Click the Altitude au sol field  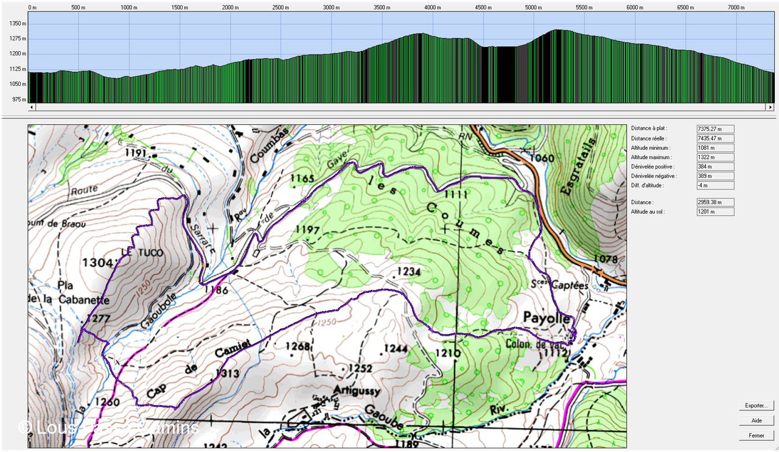pyautogui.click(x=715, y=211)
